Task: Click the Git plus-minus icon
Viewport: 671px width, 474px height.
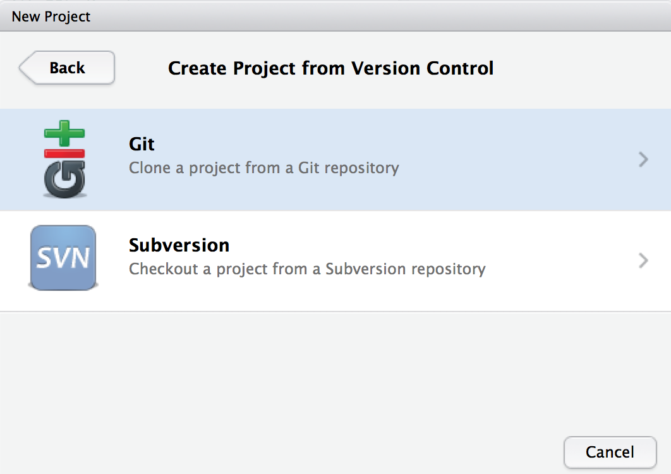Action: point(64,159)
